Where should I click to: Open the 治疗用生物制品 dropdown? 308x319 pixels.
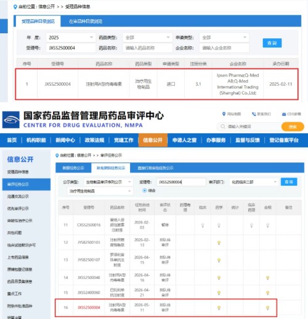100,191
